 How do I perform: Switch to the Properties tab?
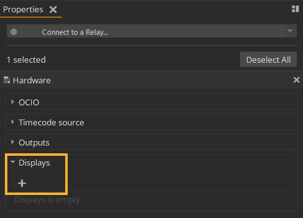click(x=23, y=10)
